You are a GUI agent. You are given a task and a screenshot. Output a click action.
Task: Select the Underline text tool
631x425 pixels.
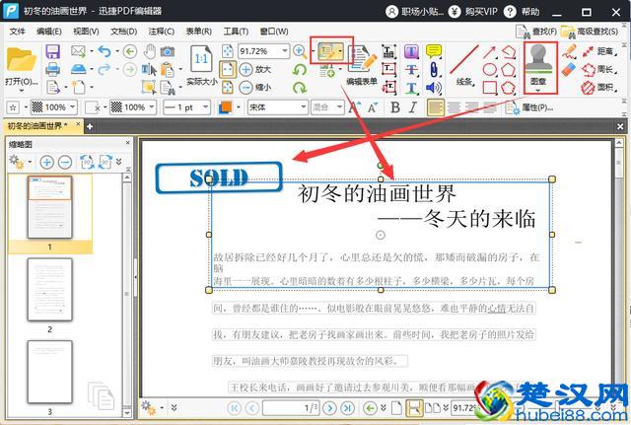pos(411,88)
